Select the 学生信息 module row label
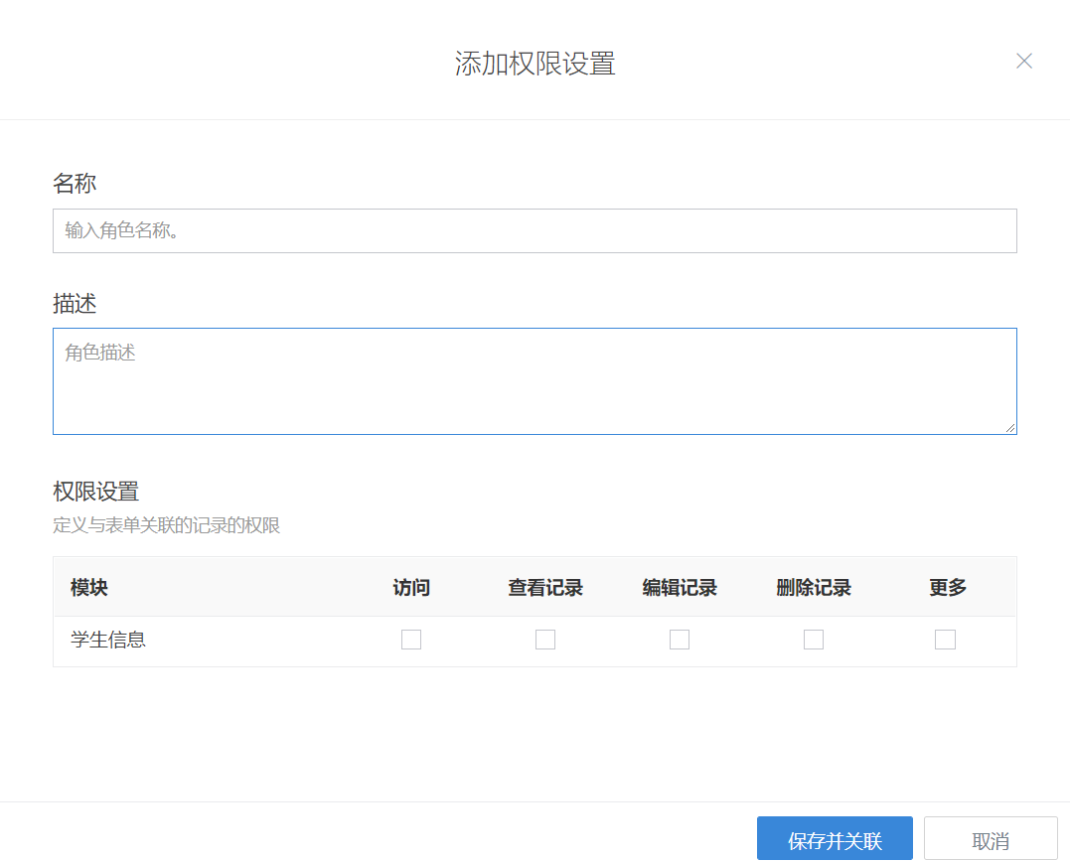This screenshot has width=1070, height=862. (108, 641)
